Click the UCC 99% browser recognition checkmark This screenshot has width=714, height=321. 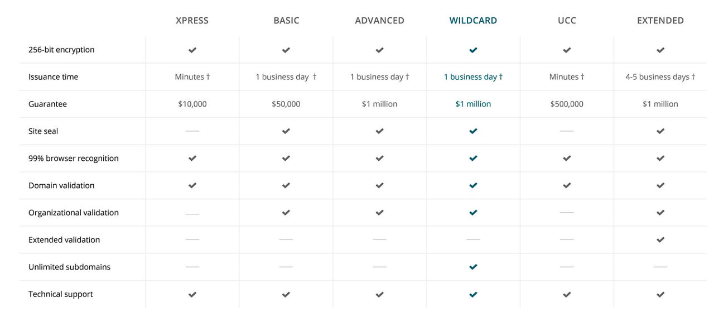coord(567,159)
